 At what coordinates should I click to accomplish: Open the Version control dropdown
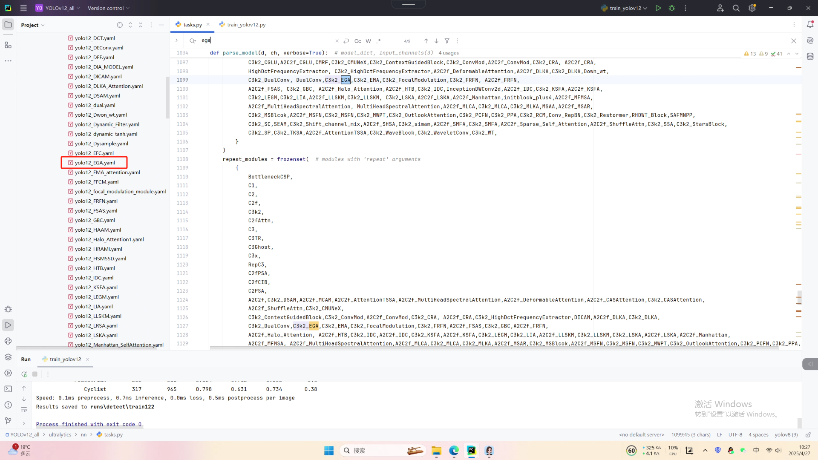tap(108, 8)
